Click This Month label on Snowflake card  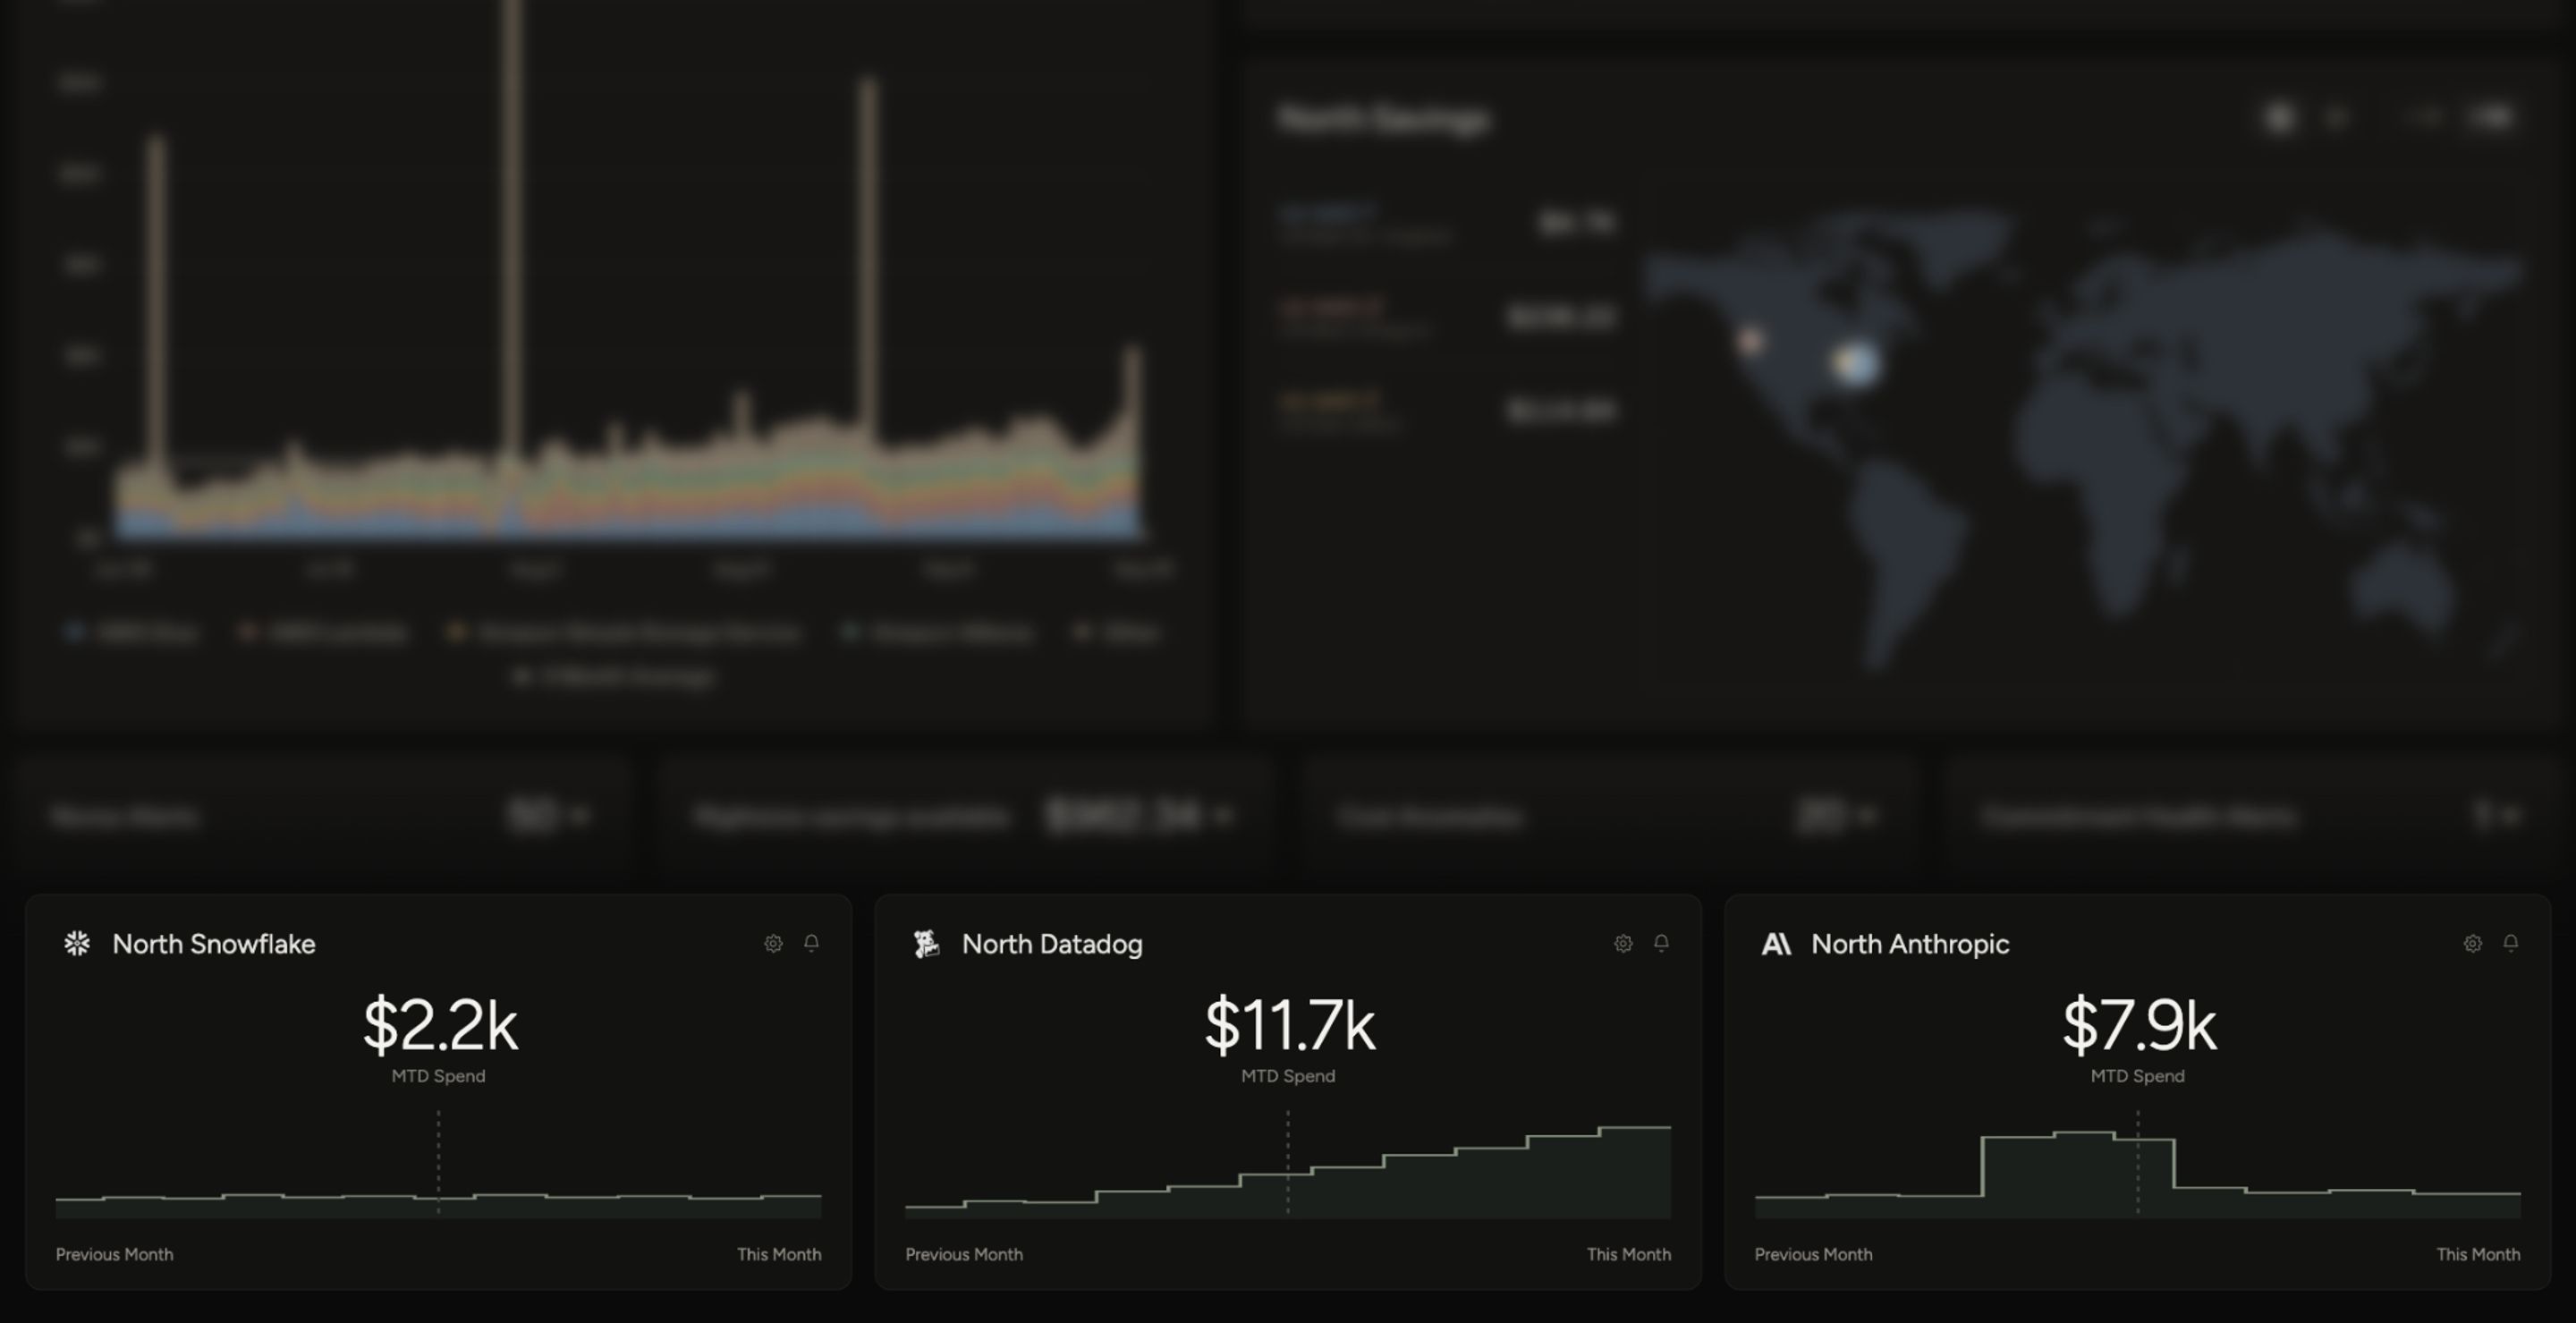(779, 1254)
